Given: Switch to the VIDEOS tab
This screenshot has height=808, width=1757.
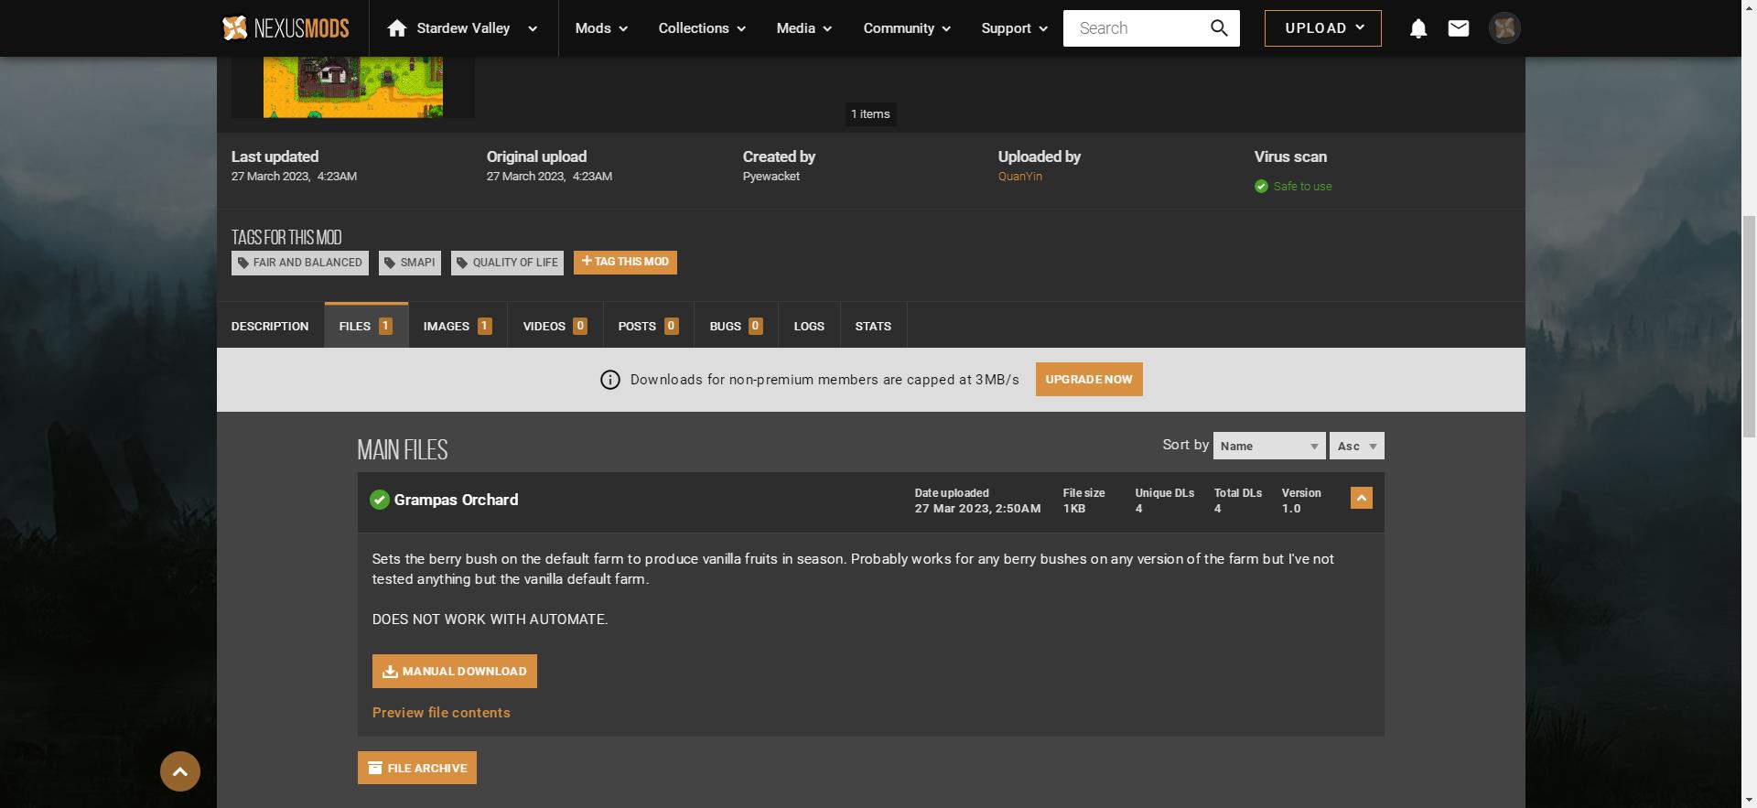Looking at the screenshot, I should coord(555,326).
